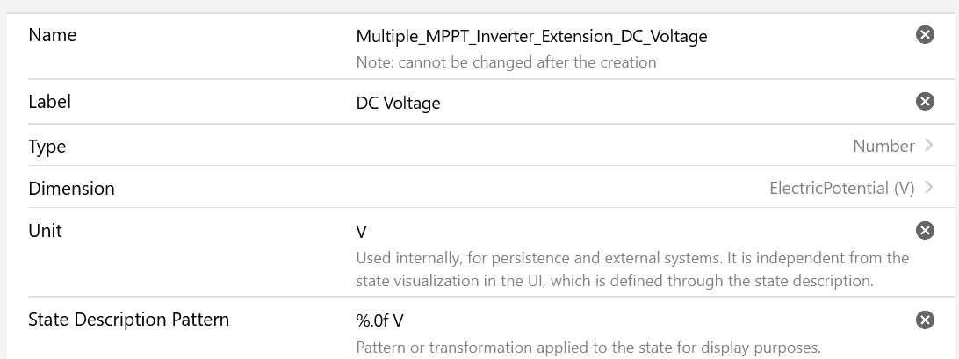
Task: Click the Name row label
Action: [53, 35]
